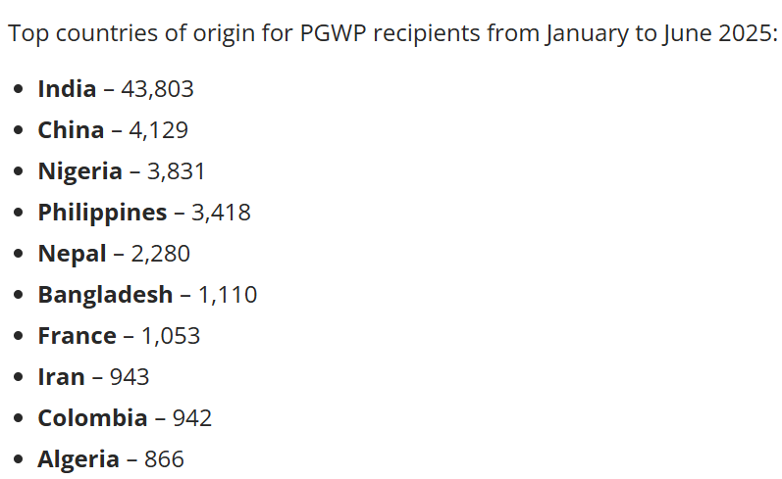Viewport: 782px width, 479px height.
Task: Click the number 2,280 beside Nepal
Action: click(x=161, y=254)
